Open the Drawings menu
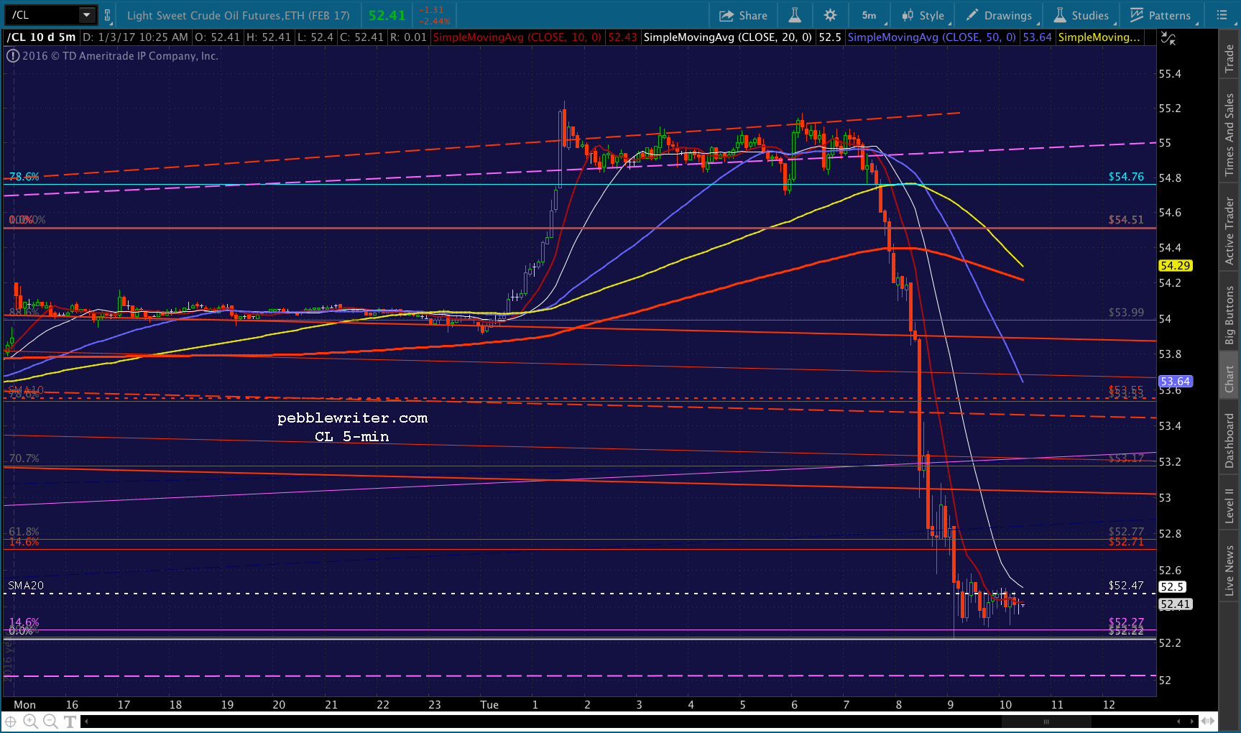The width and height of the screenshot is (1241, 733). pos(999,15)
